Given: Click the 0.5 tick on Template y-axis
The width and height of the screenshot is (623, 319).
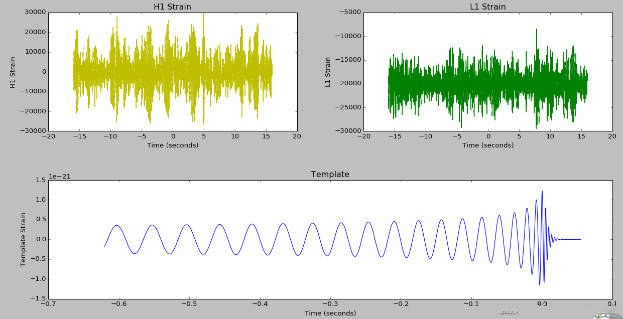Looking at the screenshot, I should coord(41,220).
